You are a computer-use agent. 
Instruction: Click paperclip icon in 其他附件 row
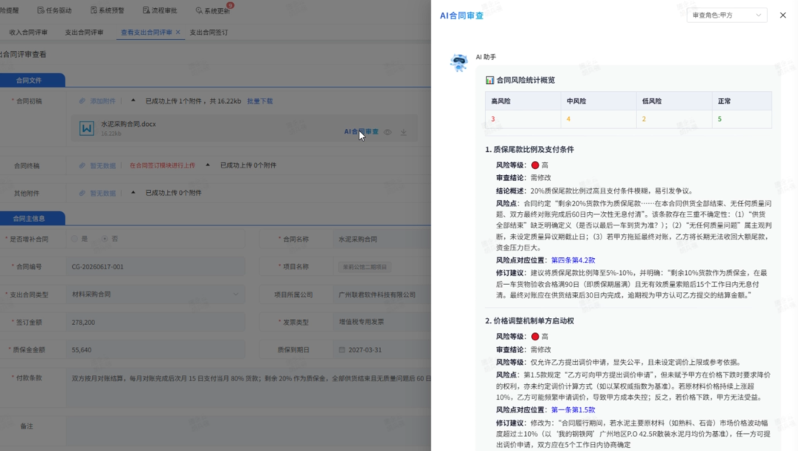[x=82, y=193]
